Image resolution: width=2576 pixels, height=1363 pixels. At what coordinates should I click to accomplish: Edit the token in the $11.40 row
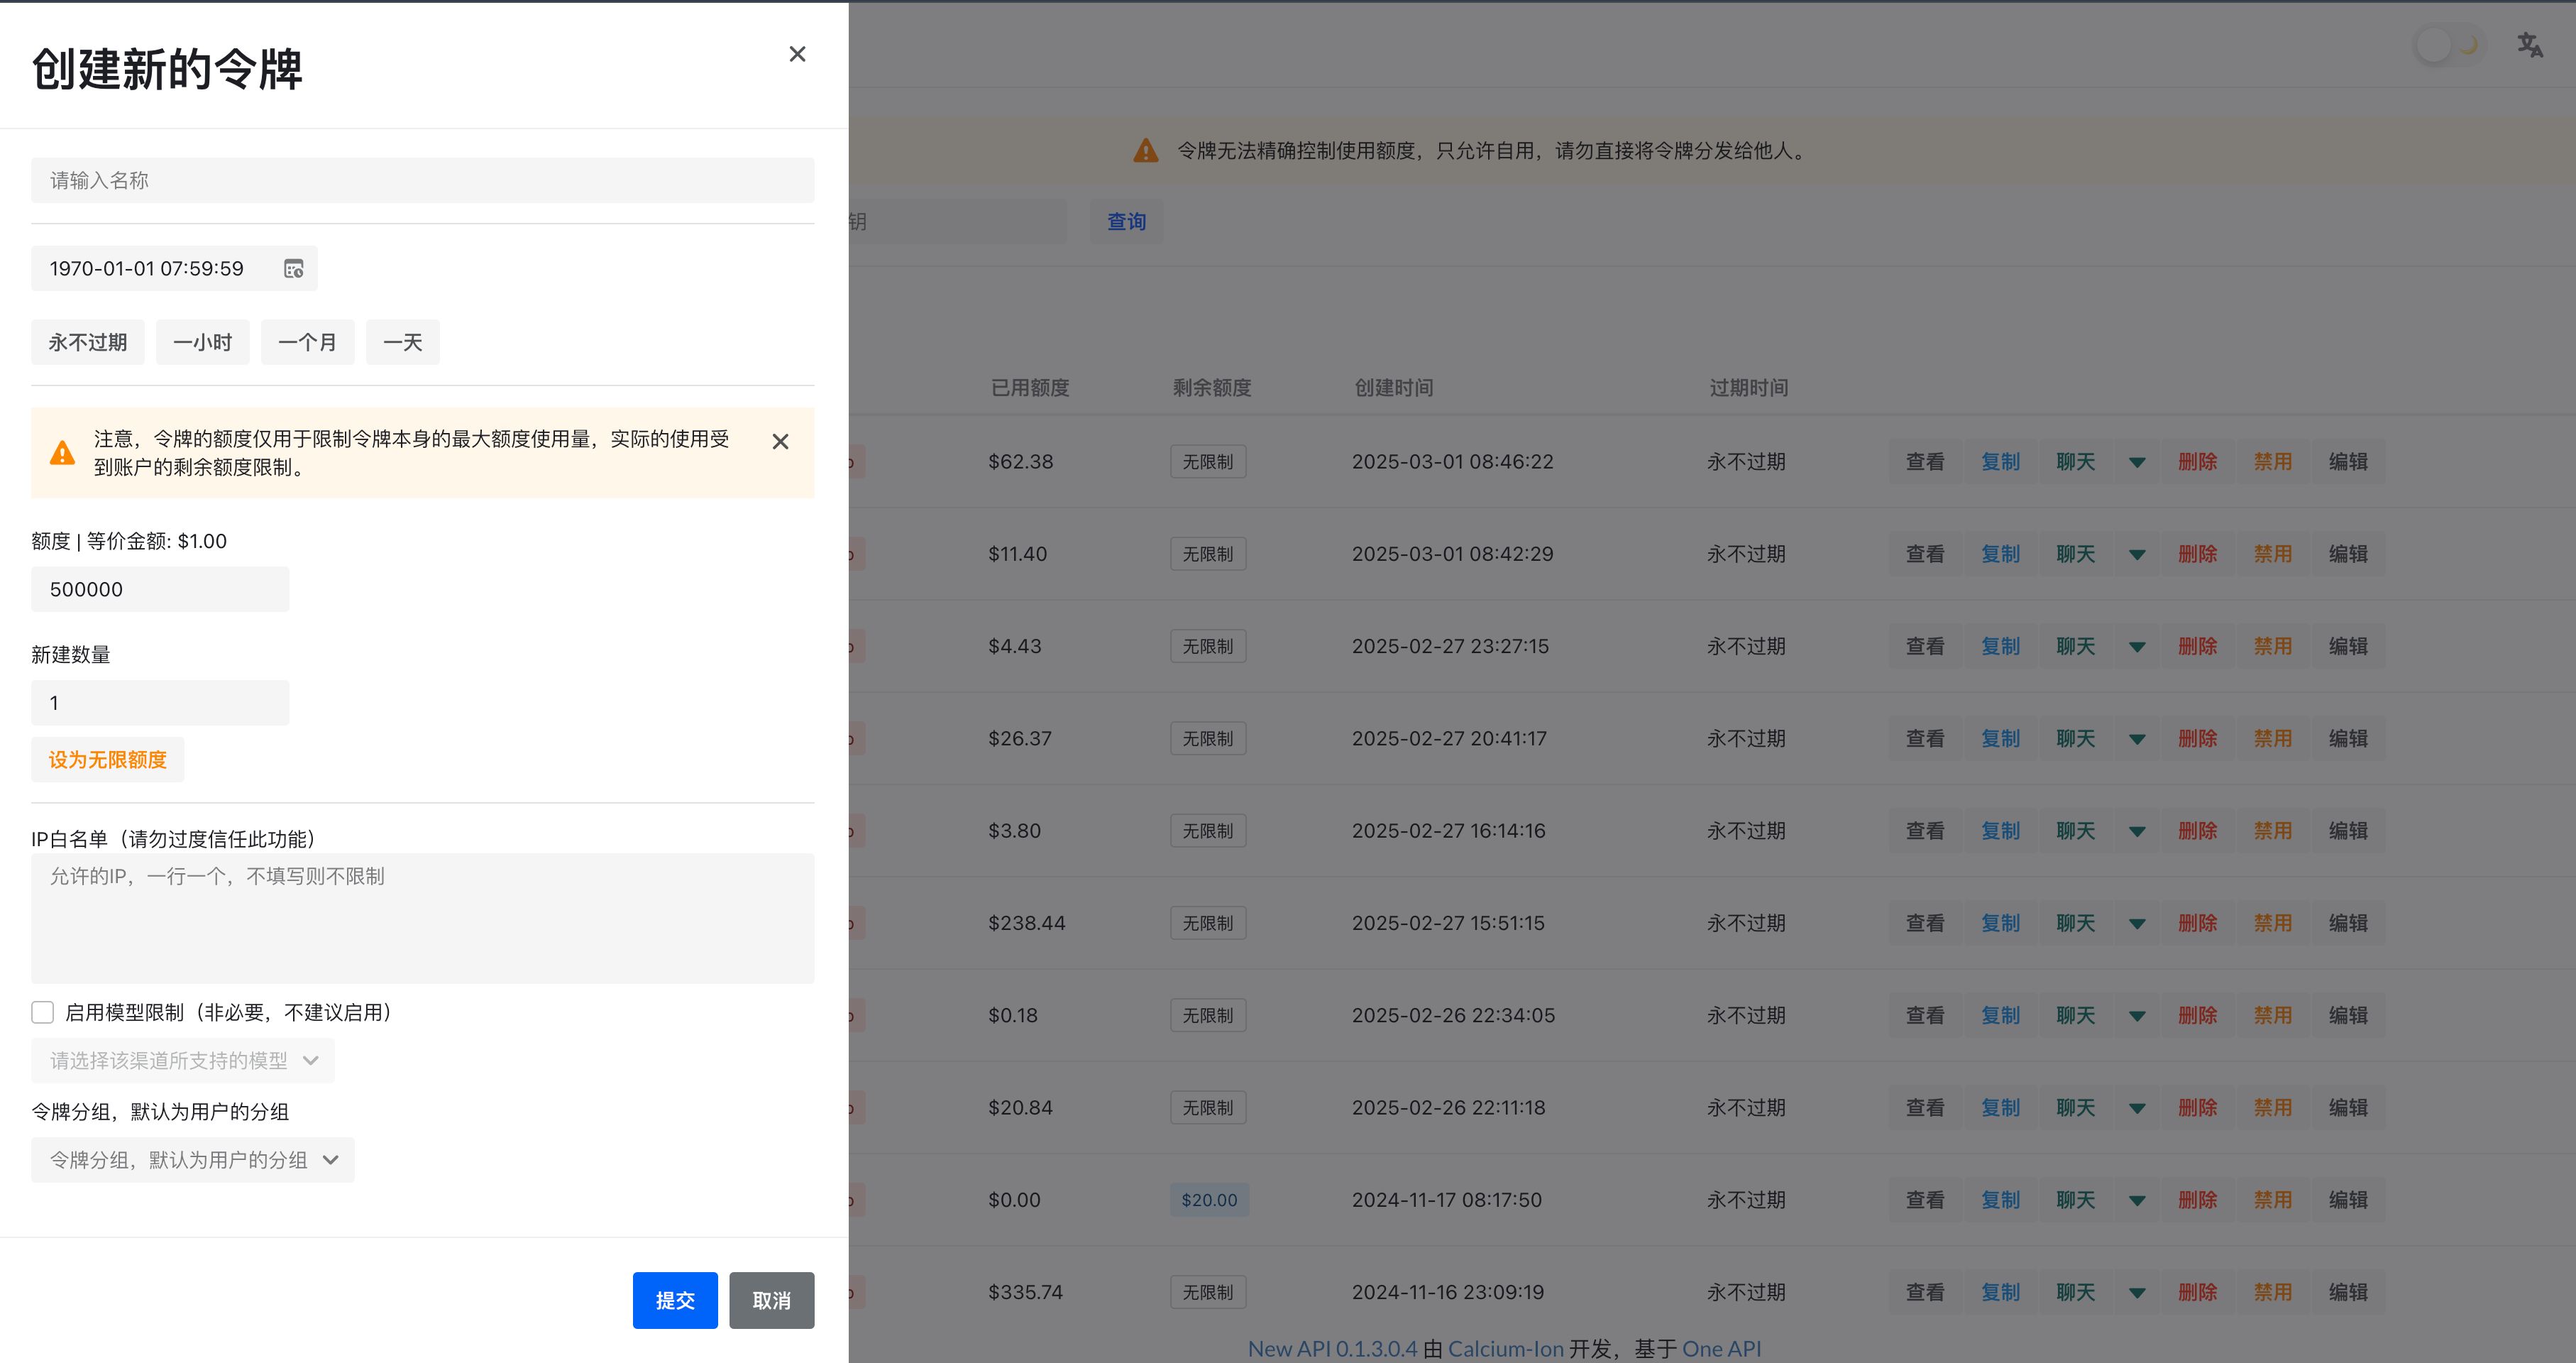[x=2348, y=554]
